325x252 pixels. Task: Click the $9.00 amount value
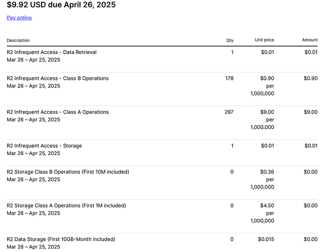(310, 112)
